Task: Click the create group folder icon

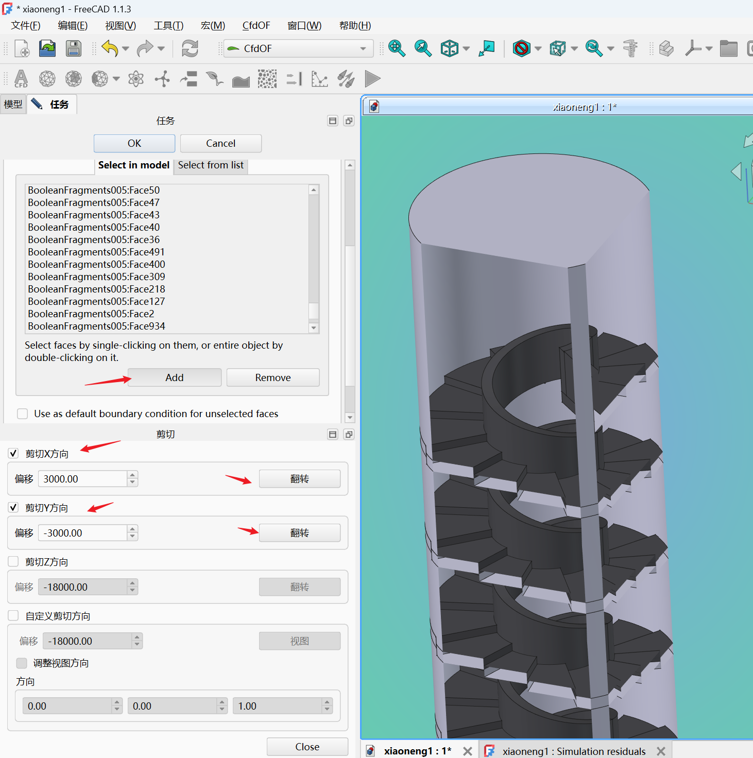Action: click(728, 48)
